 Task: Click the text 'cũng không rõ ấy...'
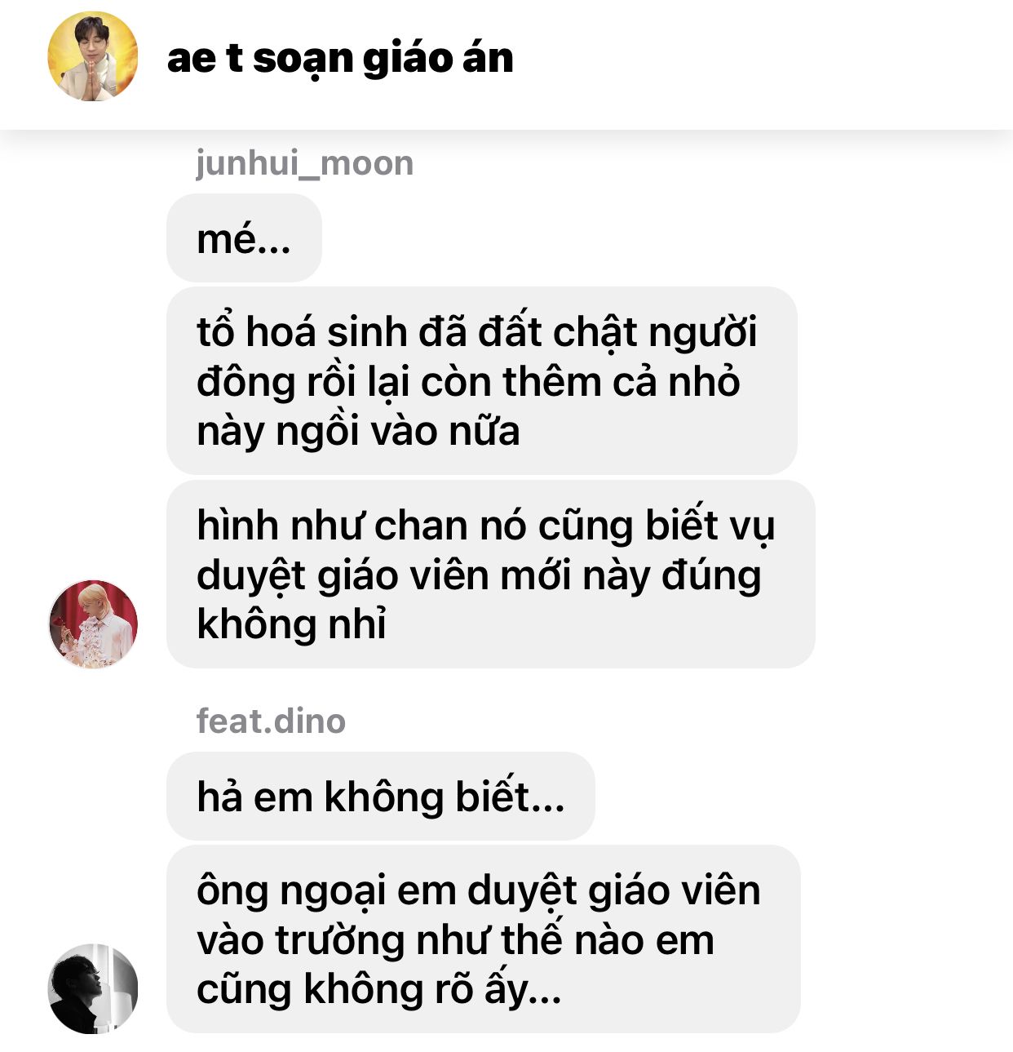coord(379,989)
